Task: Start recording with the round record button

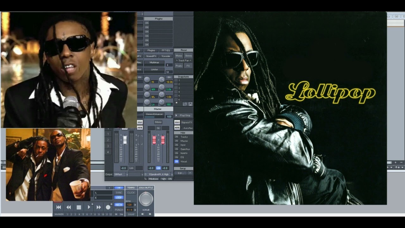Action: (108, 207)
